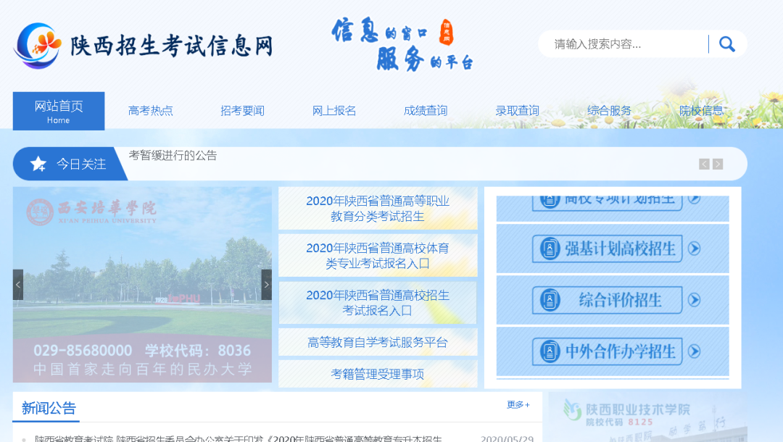Open 高等教育自学考试服务平台 link

[x=378, y=343]
